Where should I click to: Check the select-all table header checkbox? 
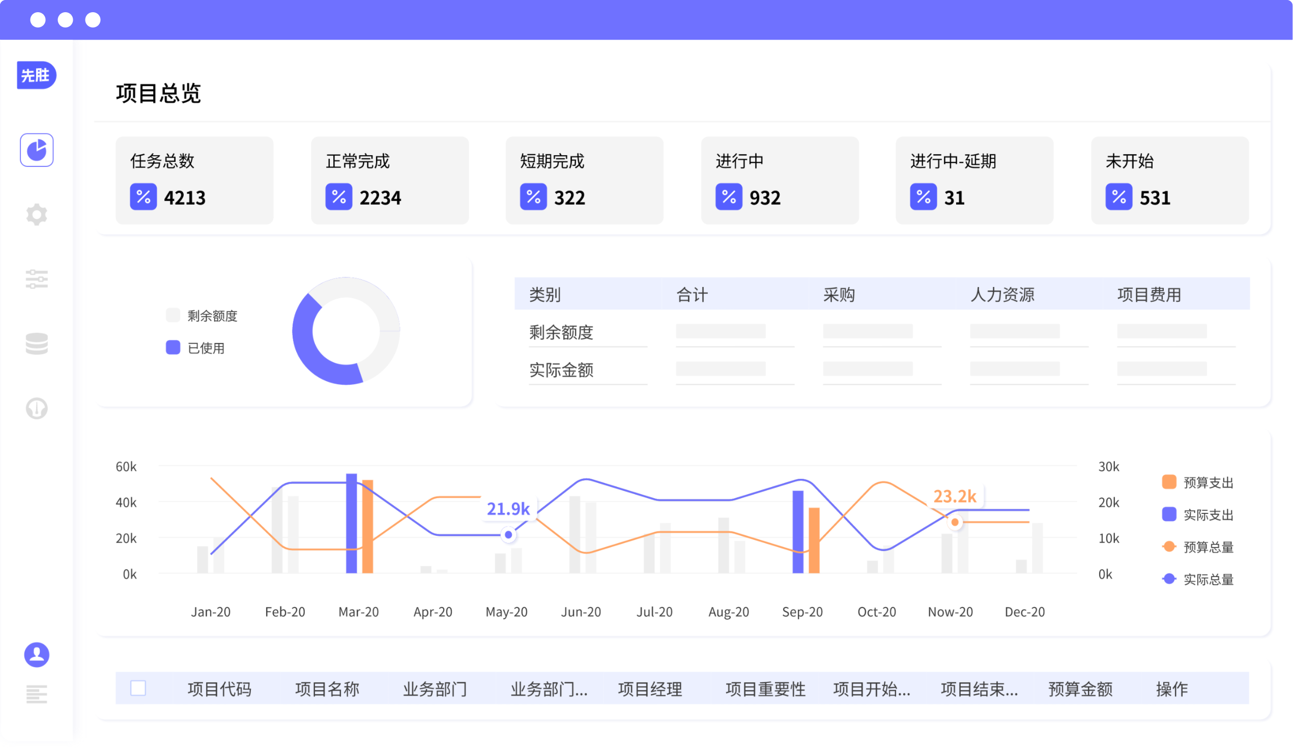138,688
